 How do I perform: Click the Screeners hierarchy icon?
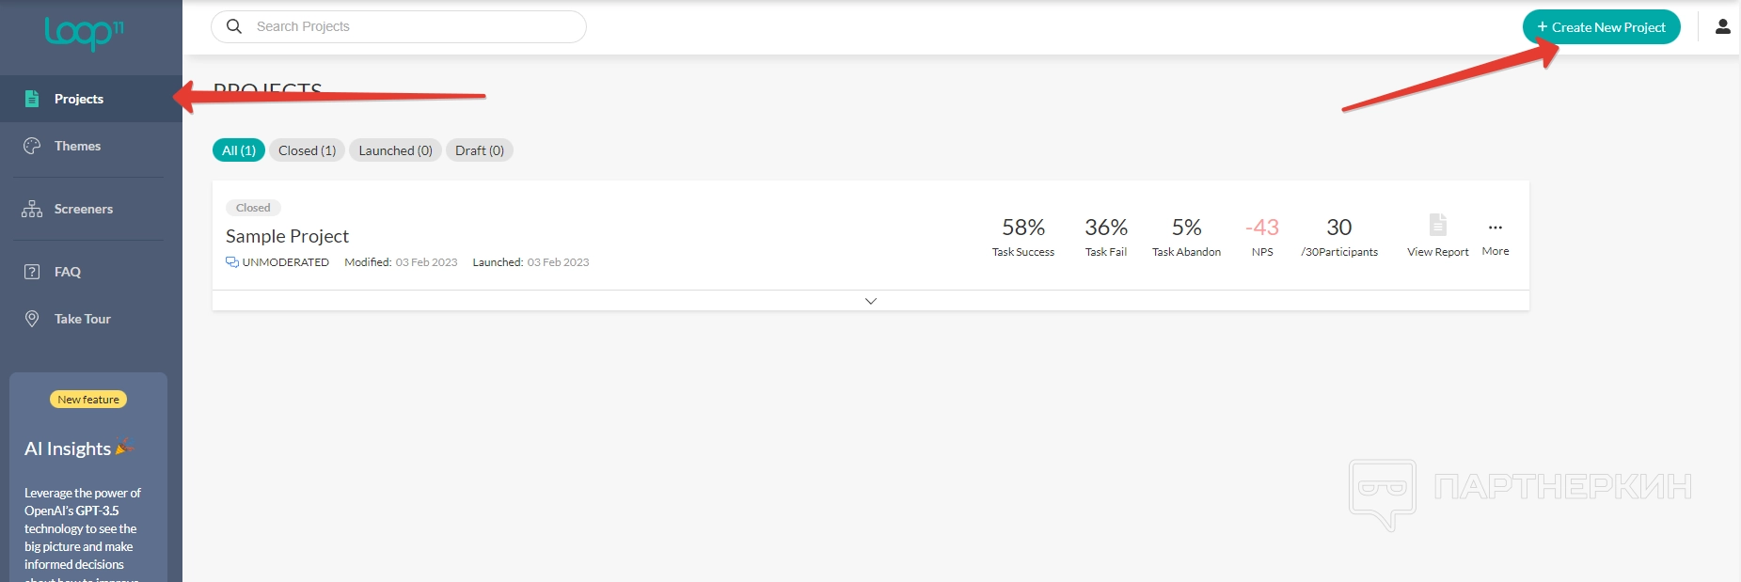point(32,209)
